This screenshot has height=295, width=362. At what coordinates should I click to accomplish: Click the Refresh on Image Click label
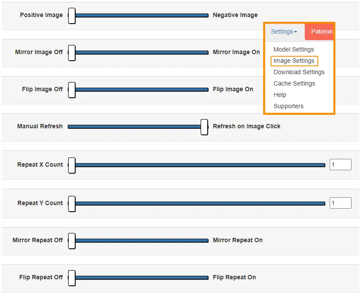tap(247, 126)
